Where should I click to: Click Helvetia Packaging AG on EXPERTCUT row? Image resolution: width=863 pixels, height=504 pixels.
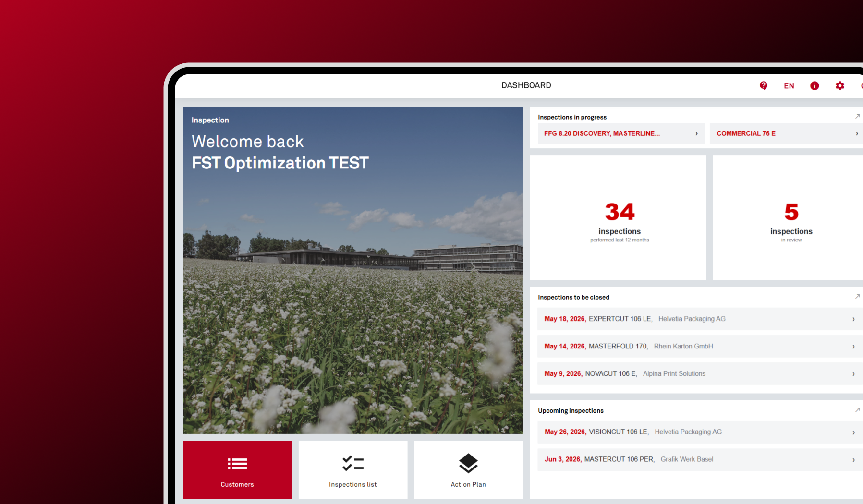coord(692,319)
